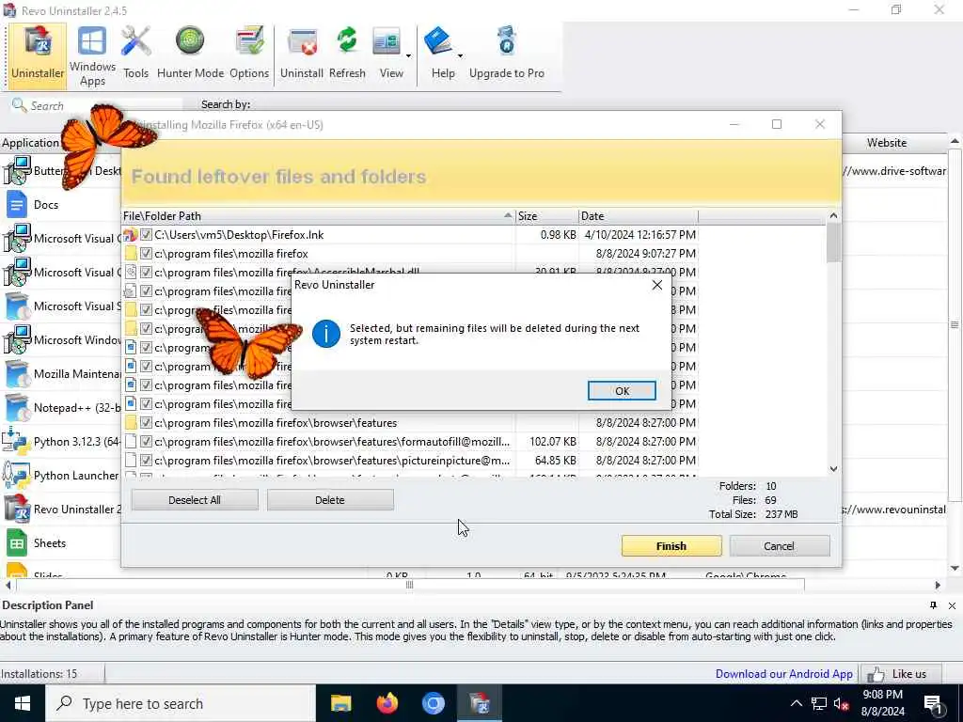Click the Help book icon

pyautogui.click(x=438, y=41)
